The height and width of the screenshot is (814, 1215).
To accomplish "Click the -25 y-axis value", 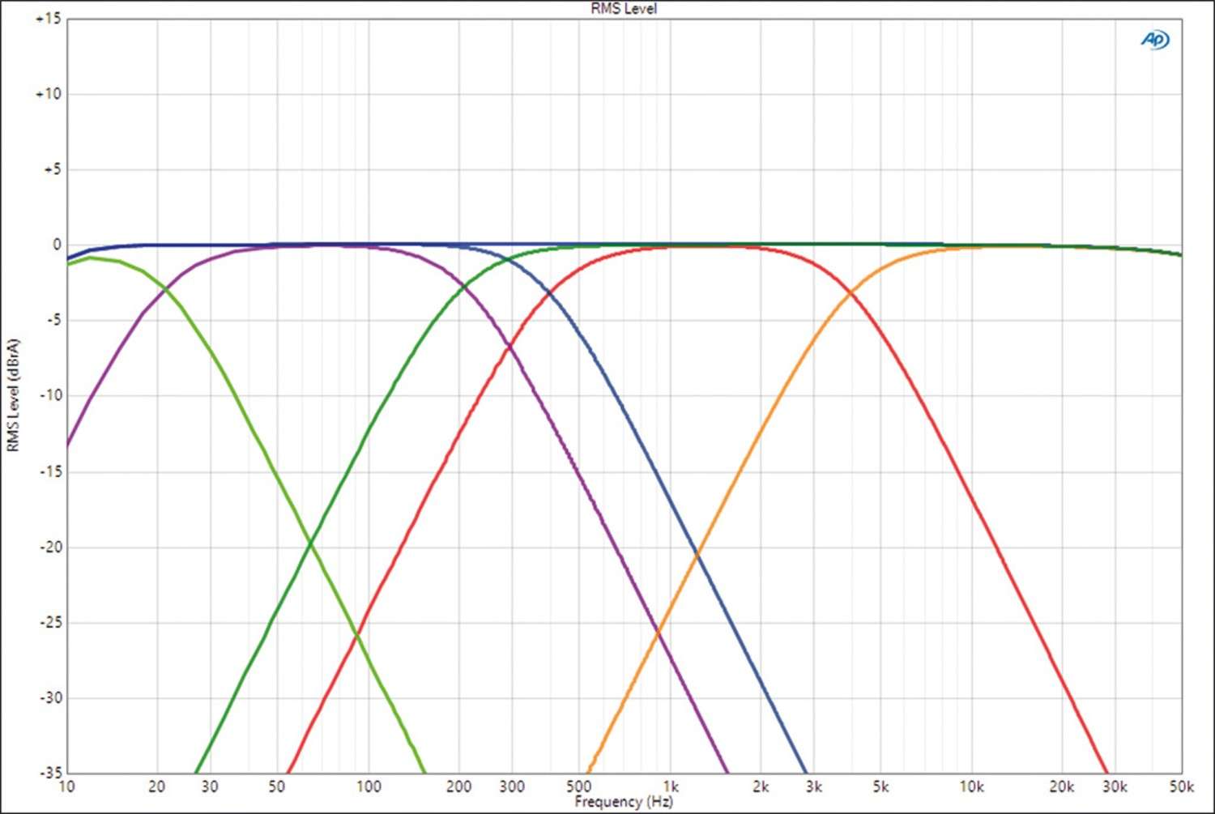I will [x=50, y=622].
